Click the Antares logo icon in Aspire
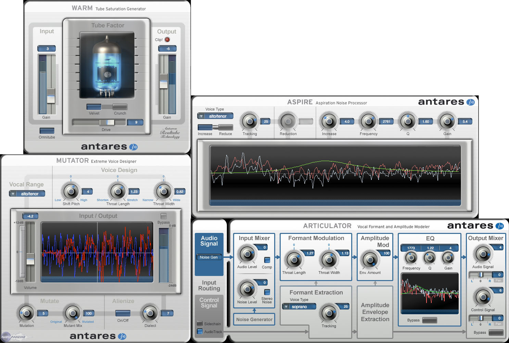Viewport: 509px width, 343px height. [x=471, y=102]
